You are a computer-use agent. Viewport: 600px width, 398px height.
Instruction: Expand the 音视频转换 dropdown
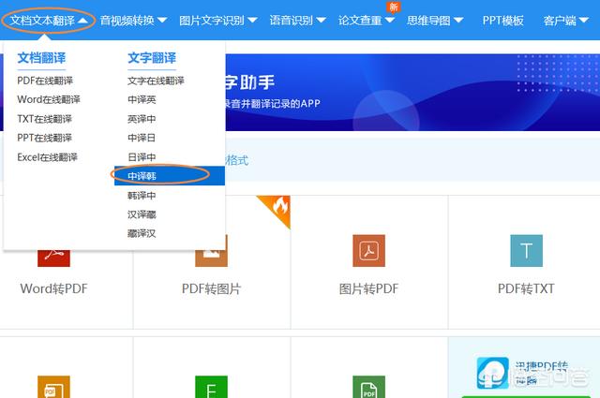(133, 20)
